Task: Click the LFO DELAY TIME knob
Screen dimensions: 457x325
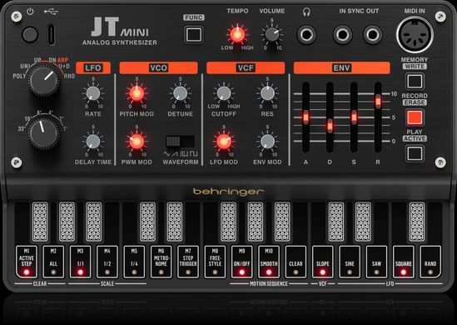Action: pyautogui.click(x=93, y=142)
